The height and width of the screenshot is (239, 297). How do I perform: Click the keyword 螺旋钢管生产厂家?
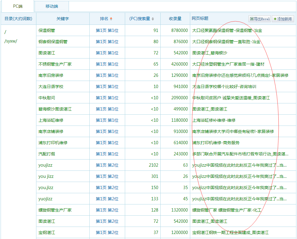click(55, 210)
